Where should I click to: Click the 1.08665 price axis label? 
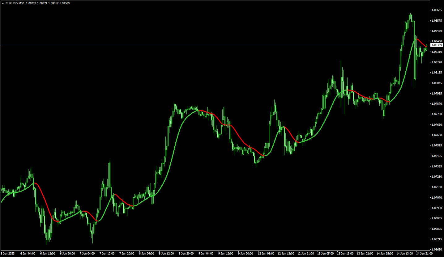point(437,10)
